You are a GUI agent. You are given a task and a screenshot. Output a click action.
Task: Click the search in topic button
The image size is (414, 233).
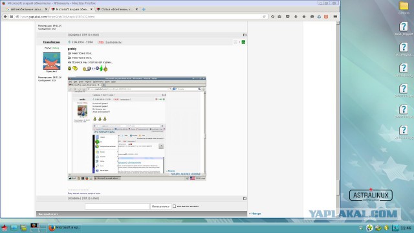coord(160,206)
